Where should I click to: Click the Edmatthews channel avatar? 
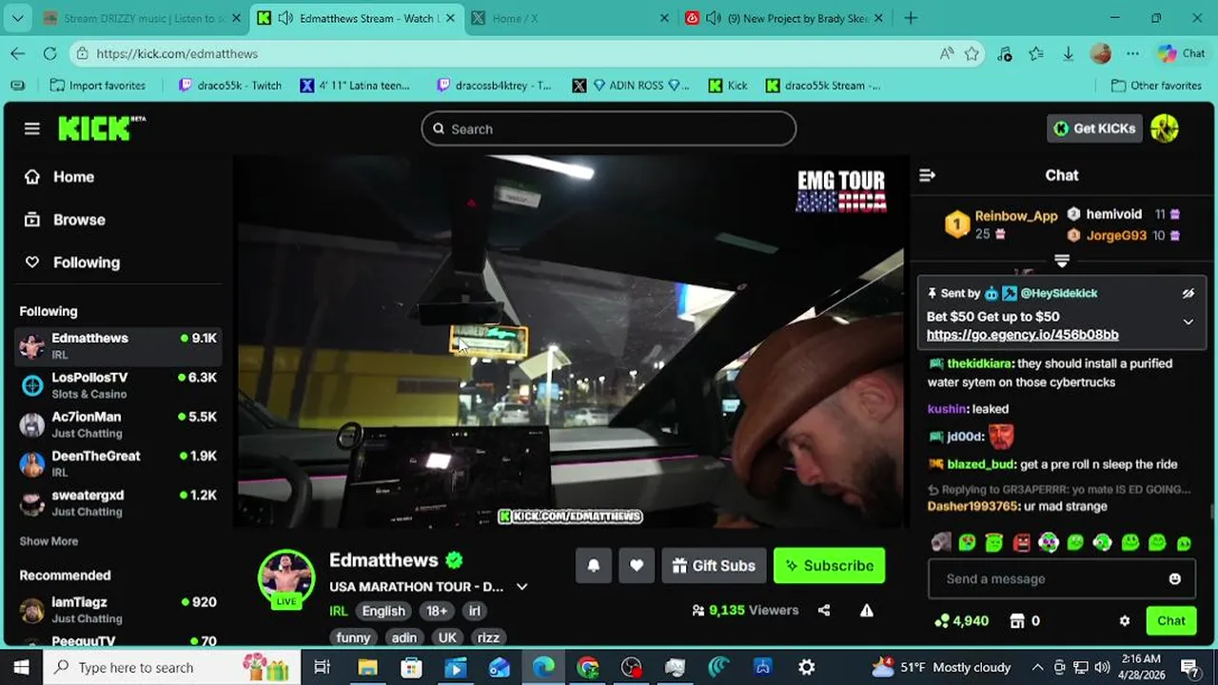[286, 577]
